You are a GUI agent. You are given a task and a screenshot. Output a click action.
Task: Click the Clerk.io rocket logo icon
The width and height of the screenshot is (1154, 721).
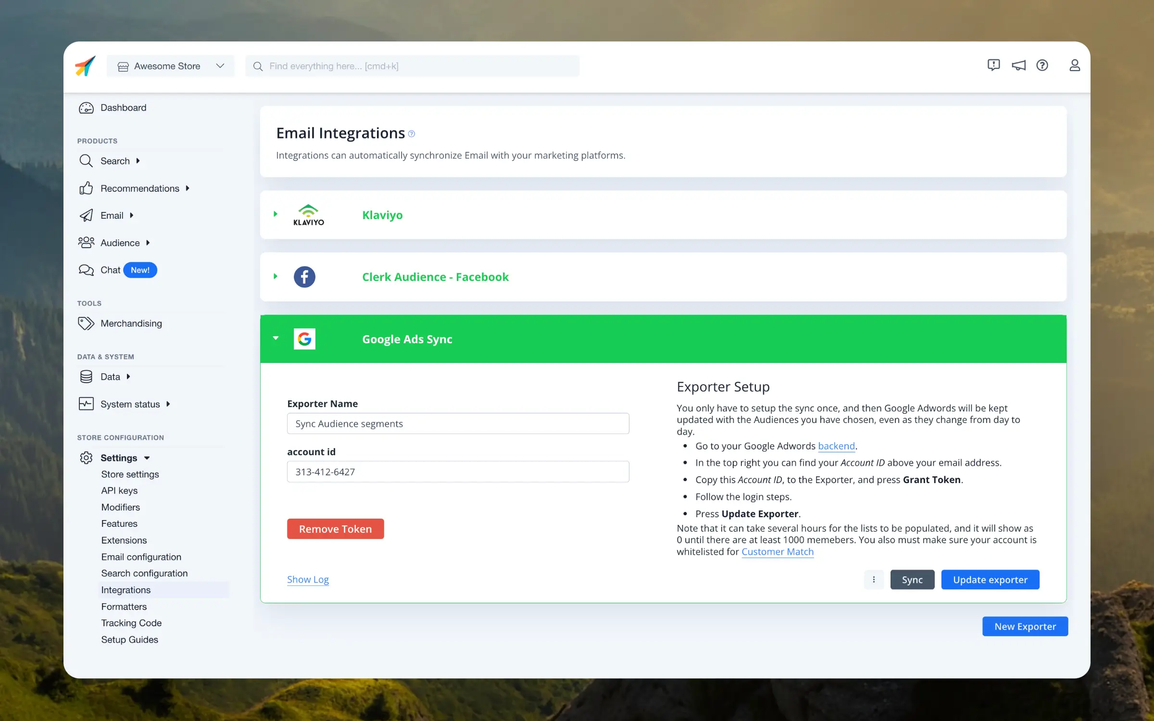(85, 66)
